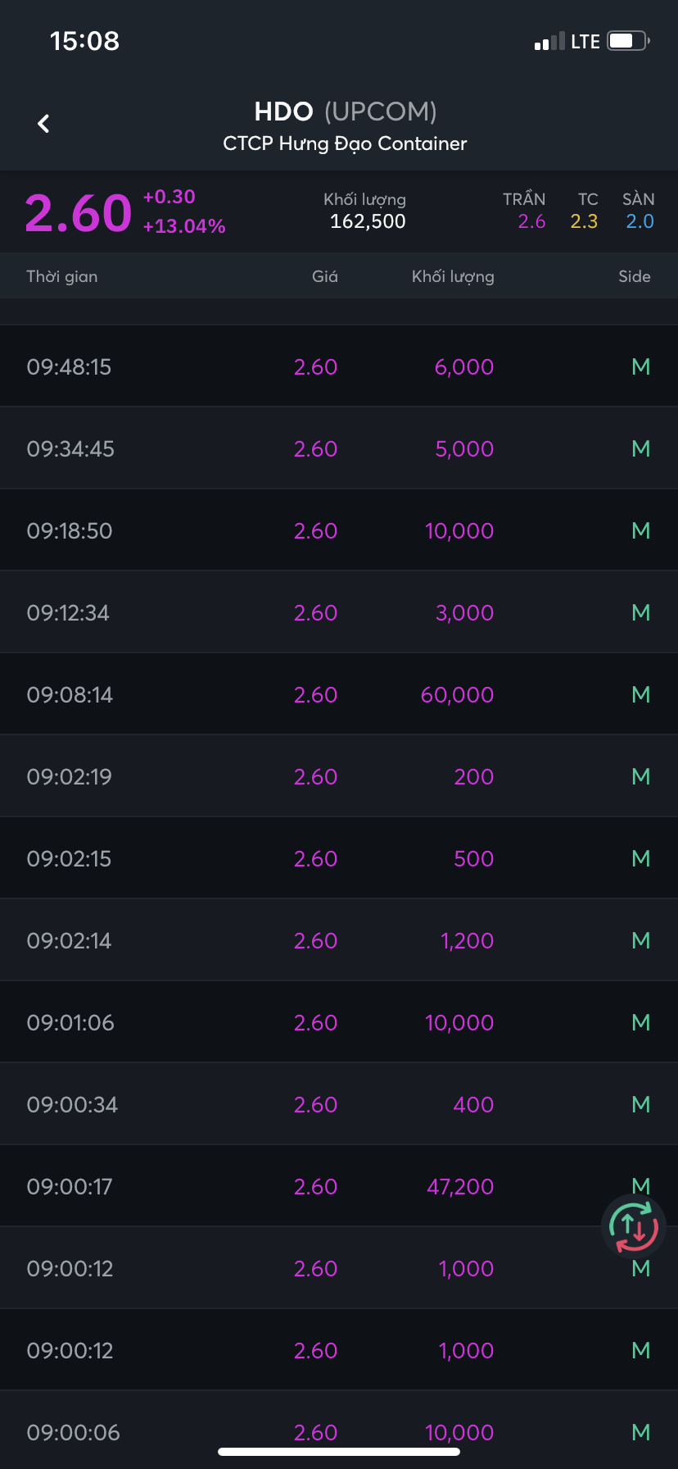Tap the Khối lượng column header
Image resolution: width=678 pixels, height=1469 pixels.
click(x=453, y=276)
